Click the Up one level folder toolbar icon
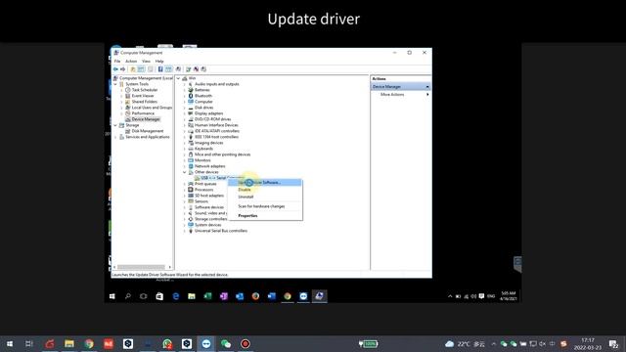Viewport: 626px width, 352px height. tap(133, 69)
